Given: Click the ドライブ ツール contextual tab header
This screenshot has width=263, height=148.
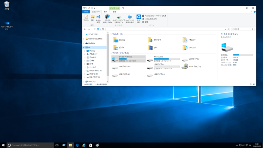Looking at the screenshot, I should tap(115, 8).
